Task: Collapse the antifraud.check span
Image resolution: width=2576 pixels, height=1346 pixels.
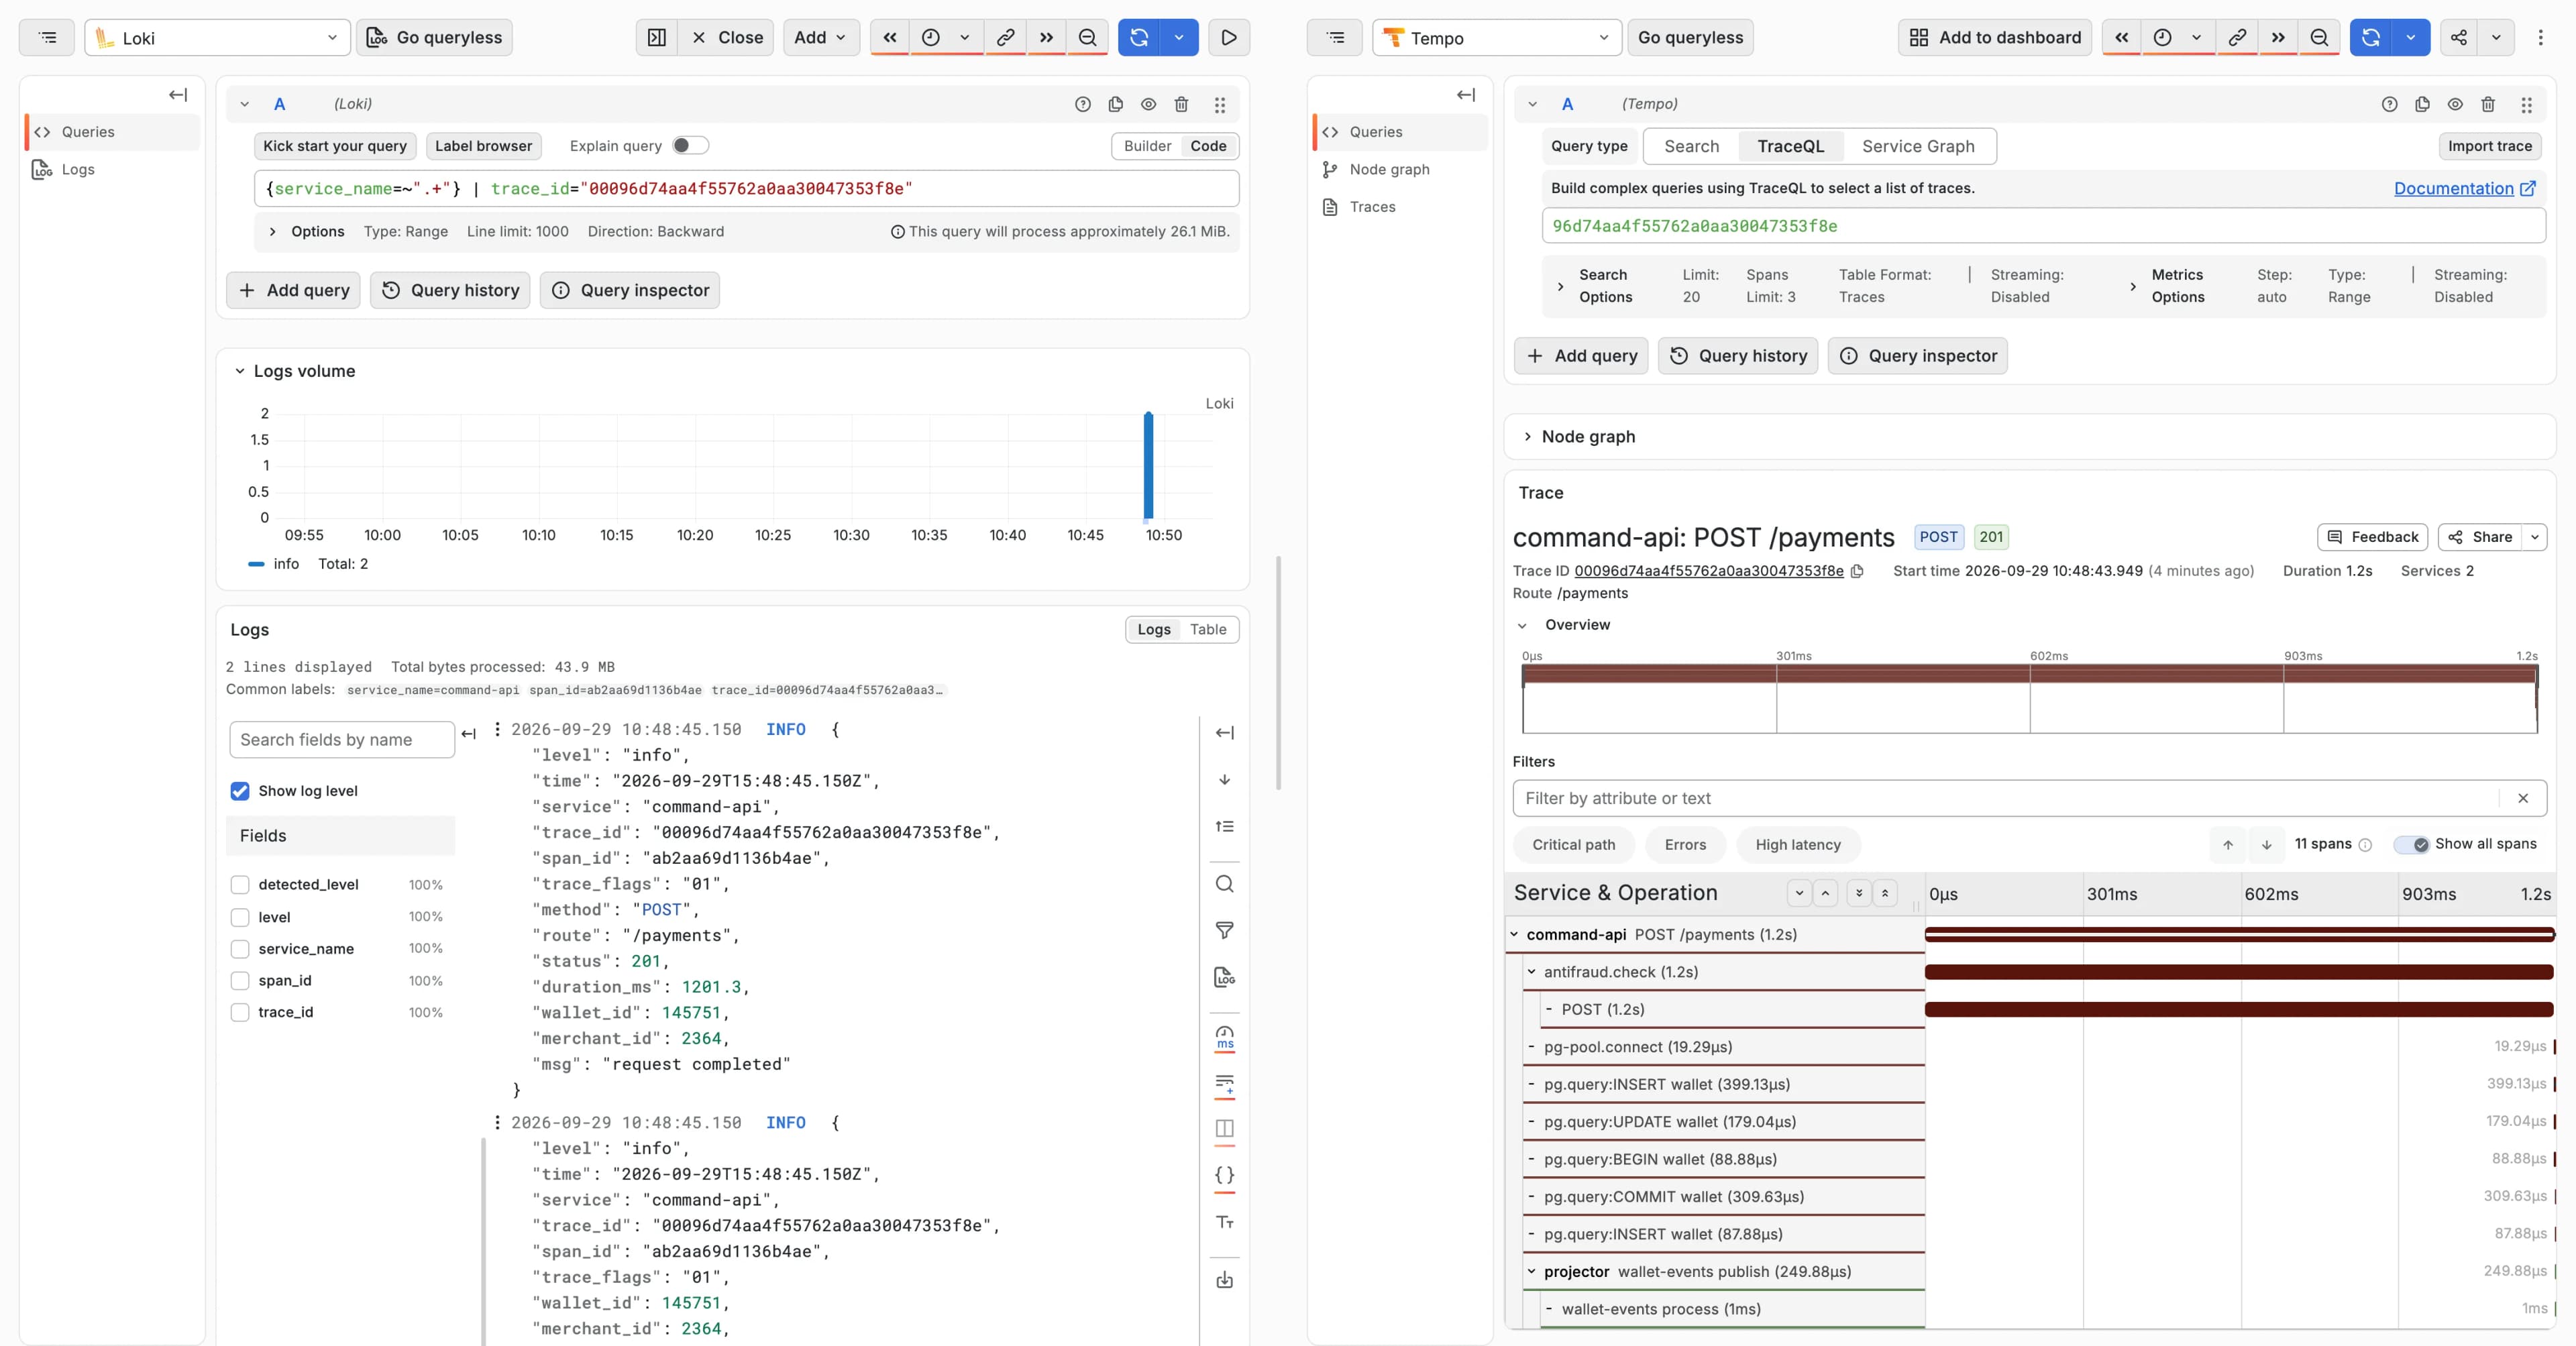Action: 1531,972
